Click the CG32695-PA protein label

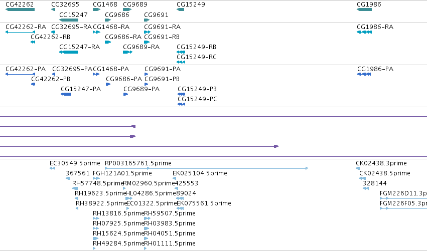tap(72, 69)
